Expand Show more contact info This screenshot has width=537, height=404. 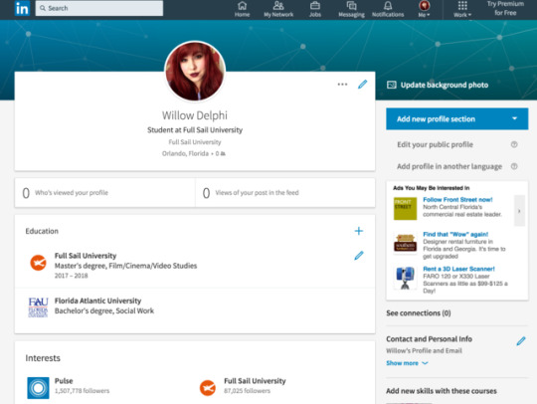coord(407,363)
